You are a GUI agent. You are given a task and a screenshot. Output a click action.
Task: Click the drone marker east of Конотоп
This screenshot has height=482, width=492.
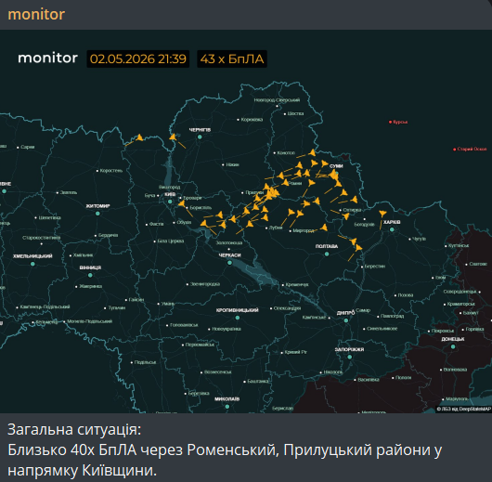312,152
